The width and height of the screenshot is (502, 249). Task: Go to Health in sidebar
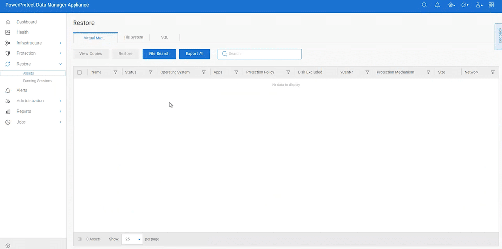click(23, 32)
